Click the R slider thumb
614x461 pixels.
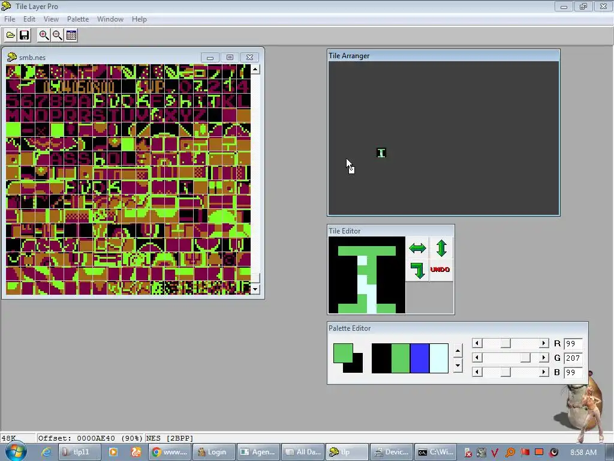point(505,343)
